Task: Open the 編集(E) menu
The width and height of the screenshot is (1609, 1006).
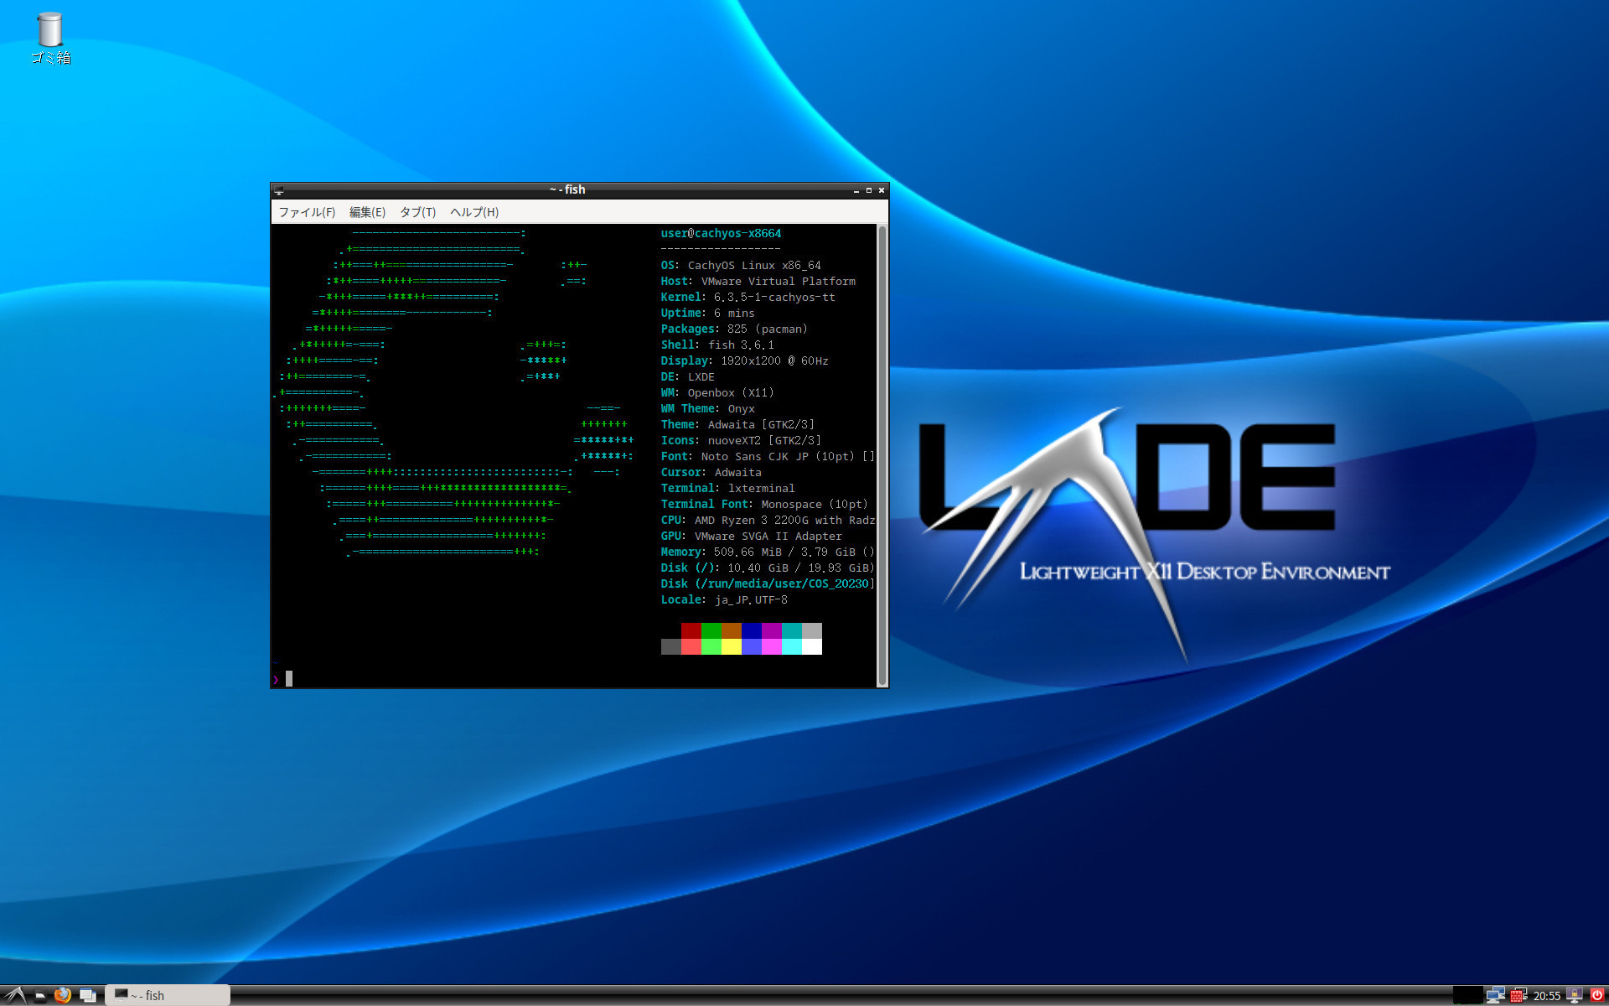Action: pos(367,212)
